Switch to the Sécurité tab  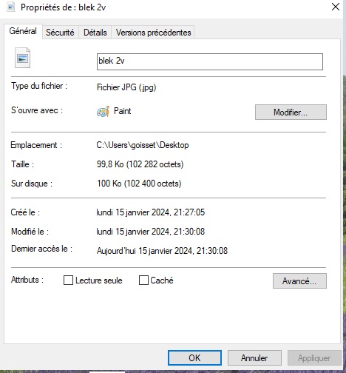60,33
